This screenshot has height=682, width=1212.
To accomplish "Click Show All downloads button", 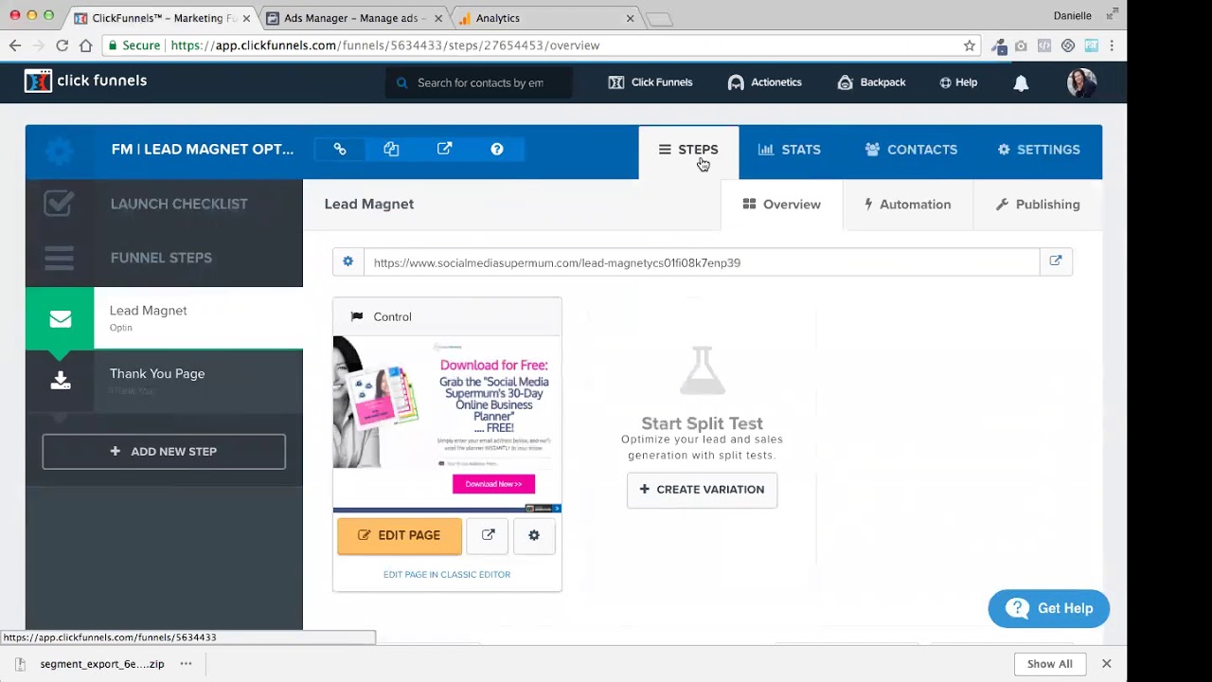I will (x=1050, y=664).
